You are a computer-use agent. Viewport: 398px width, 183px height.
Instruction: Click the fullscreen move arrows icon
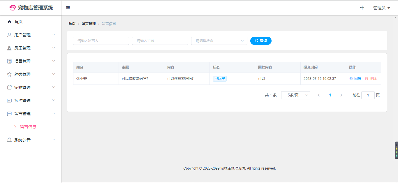pos(362,8)
